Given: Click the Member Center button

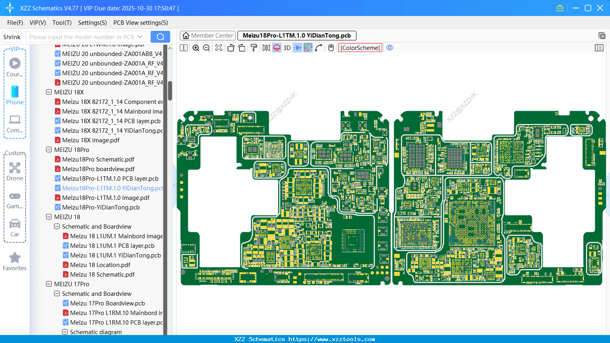Looking at the screenshot, I should [x=207, y=36].
